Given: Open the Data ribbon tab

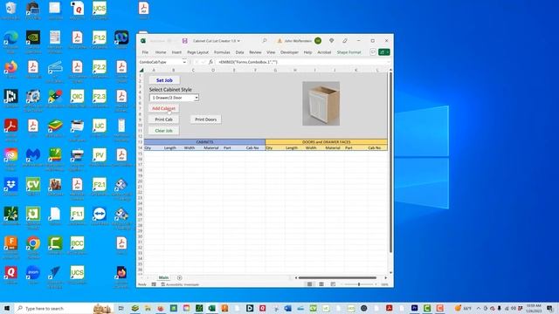Looking at the screenshot, I should pyautogui.click(x=239, y=52).
